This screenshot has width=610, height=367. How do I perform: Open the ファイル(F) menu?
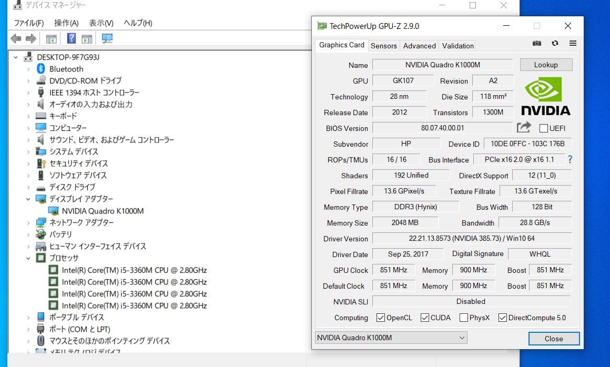29,23
